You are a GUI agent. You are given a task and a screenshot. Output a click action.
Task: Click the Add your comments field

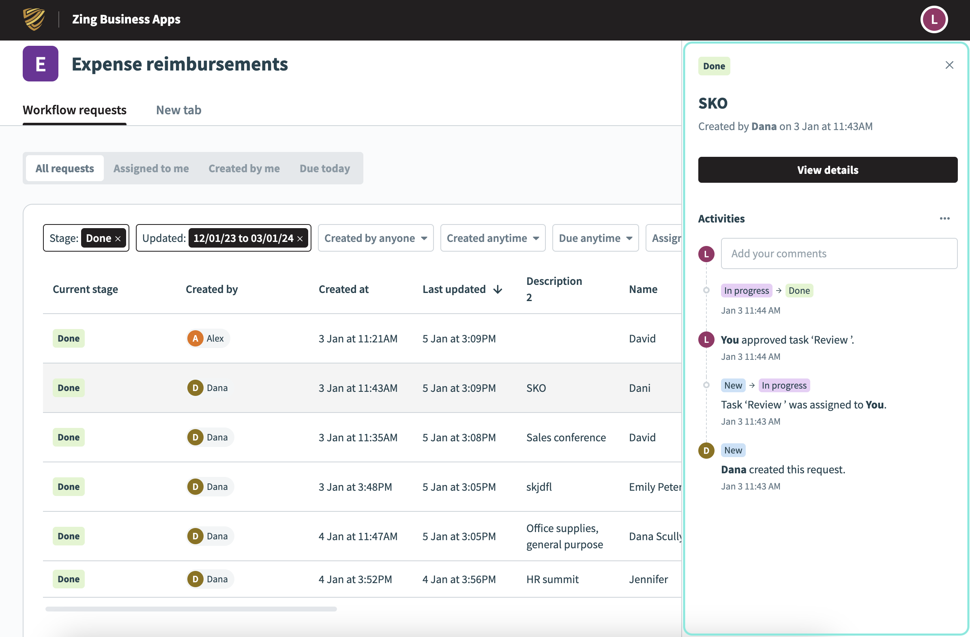[839, 253]
